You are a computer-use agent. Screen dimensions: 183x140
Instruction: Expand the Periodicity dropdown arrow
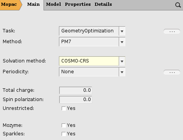[x=122, y=72]
